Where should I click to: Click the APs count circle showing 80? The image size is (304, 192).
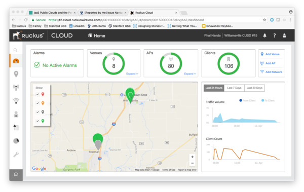point(171,64)
